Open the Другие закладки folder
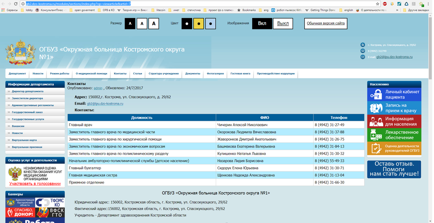This screenshot has height=223, width=434. click(x=416, y=10)
